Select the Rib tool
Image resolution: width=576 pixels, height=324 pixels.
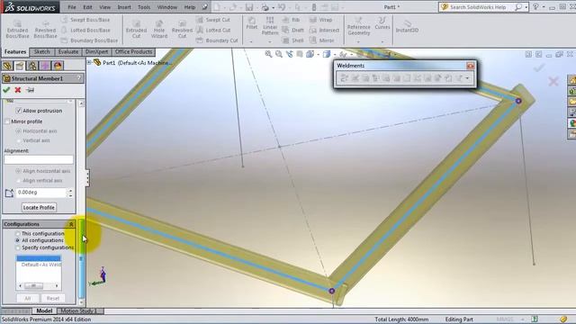tap(292, 20)
